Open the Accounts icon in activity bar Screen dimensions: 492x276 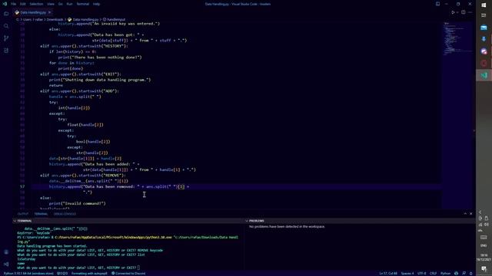point(6,252)
